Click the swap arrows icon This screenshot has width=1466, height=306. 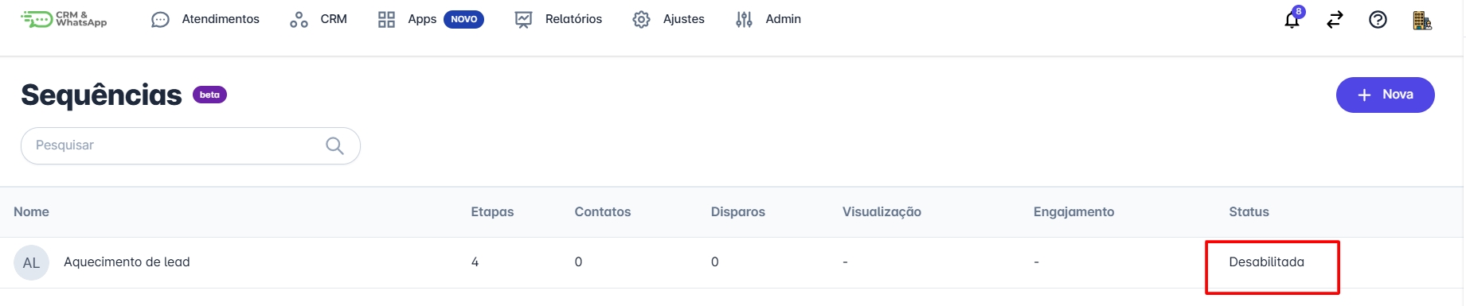click(1335, 19)
